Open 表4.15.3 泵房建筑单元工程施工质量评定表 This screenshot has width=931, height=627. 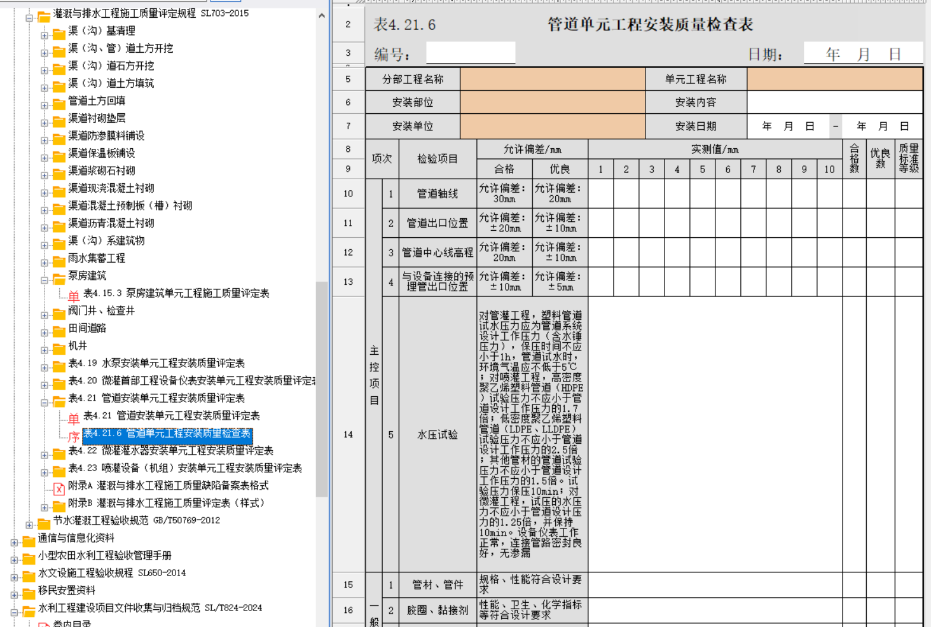(x=176, y=293)
